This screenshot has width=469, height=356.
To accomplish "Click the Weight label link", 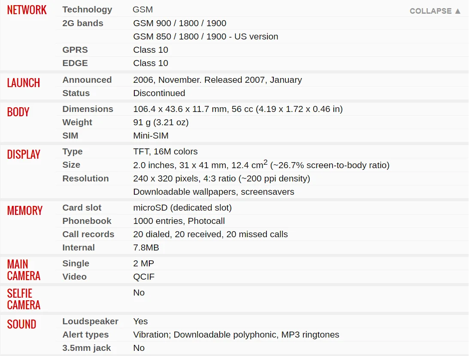I will tap(77, 122).
